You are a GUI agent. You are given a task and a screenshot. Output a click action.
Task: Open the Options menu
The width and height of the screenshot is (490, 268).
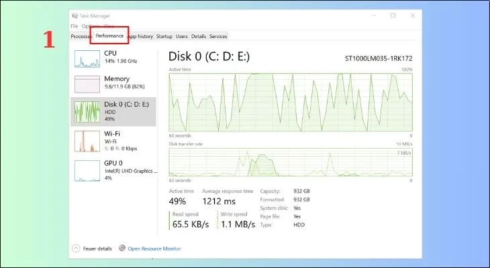tap(91, 26)
